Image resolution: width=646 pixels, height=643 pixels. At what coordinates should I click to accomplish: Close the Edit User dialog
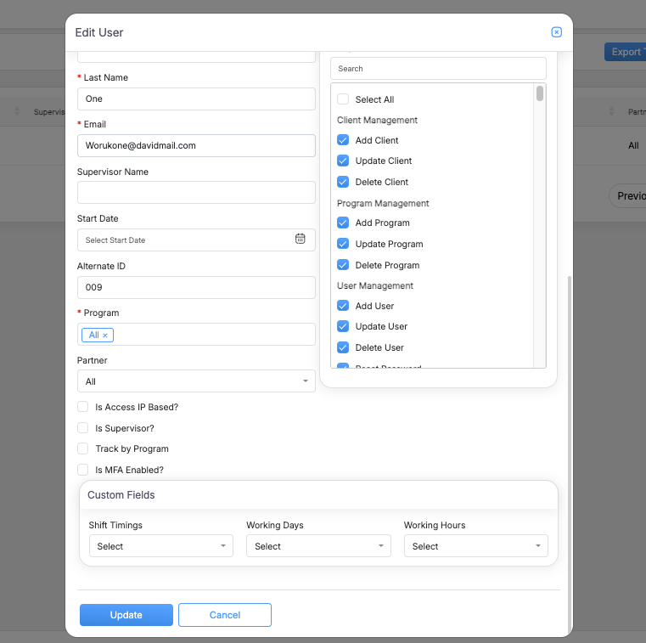pos(557,32)
